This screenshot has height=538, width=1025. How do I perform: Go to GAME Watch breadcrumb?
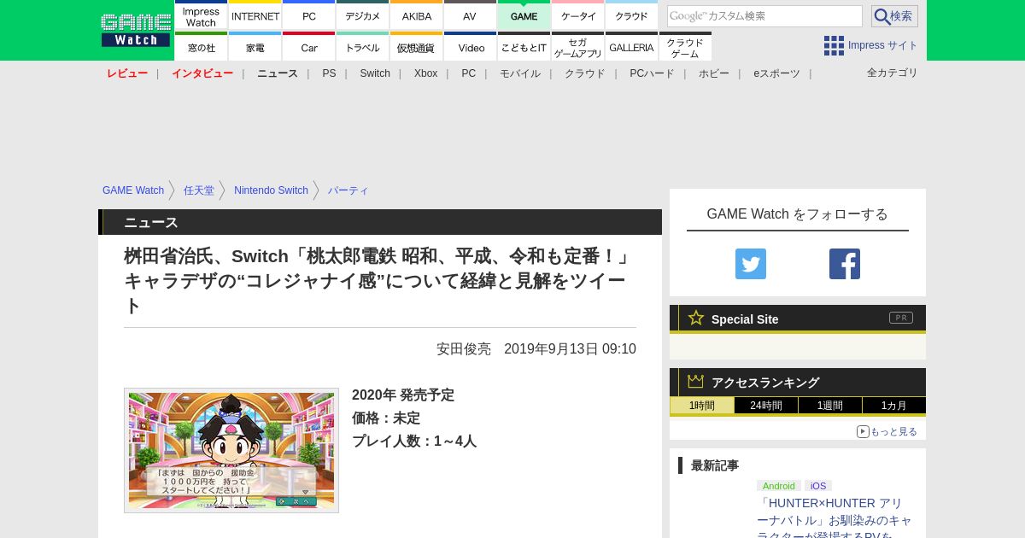pos(133,190)
